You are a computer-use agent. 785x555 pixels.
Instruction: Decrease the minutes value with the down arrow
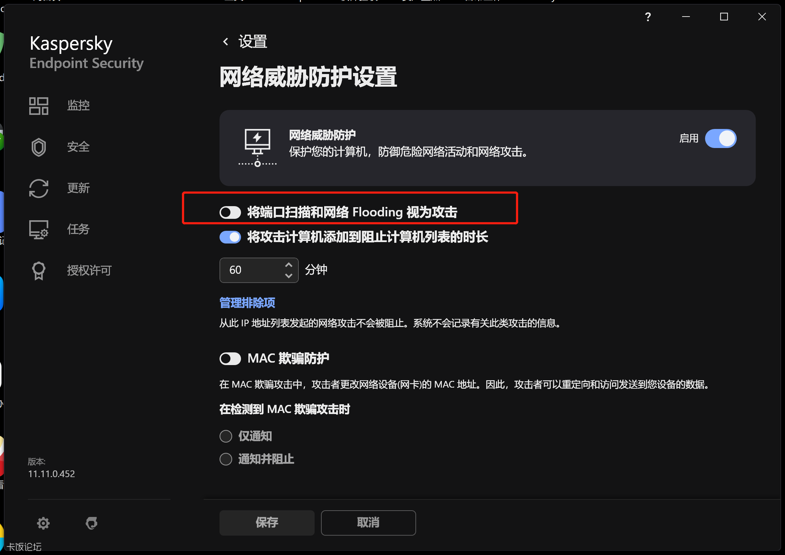(x=289, y=276)
